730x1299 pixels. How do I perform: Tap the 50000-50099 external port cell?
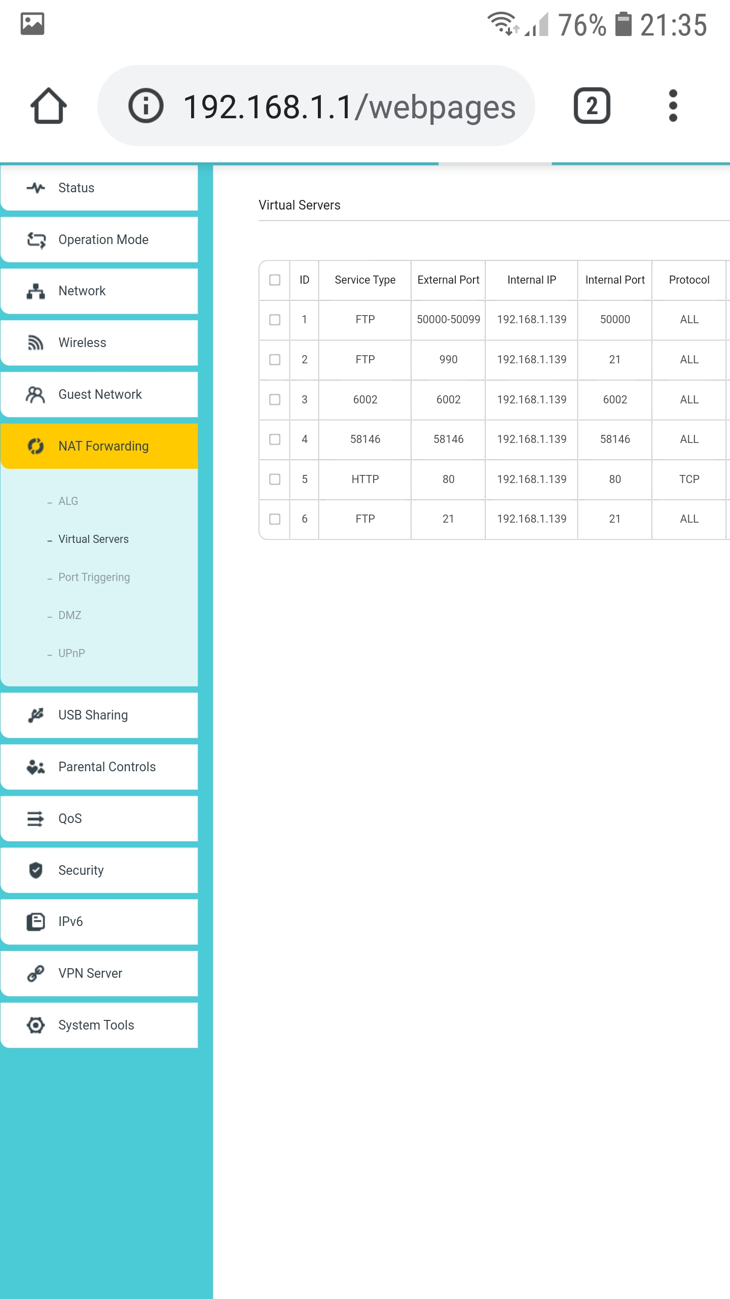click(x=448, y=320)
